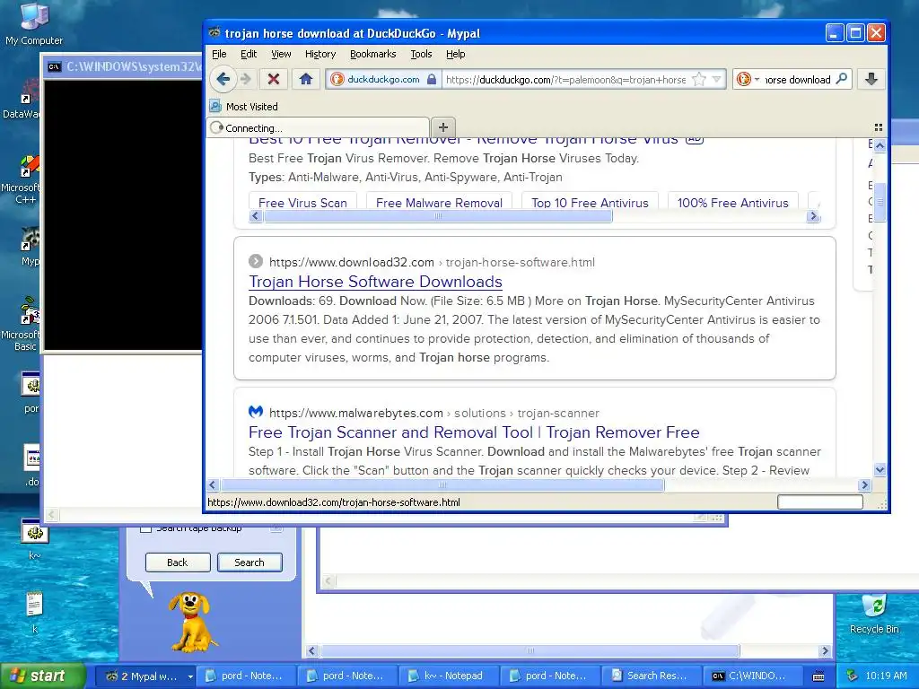The height and width of the screenshot is (689, 919).
Task: Click the List all tabs grid icon
Action: tap(878, 127)
